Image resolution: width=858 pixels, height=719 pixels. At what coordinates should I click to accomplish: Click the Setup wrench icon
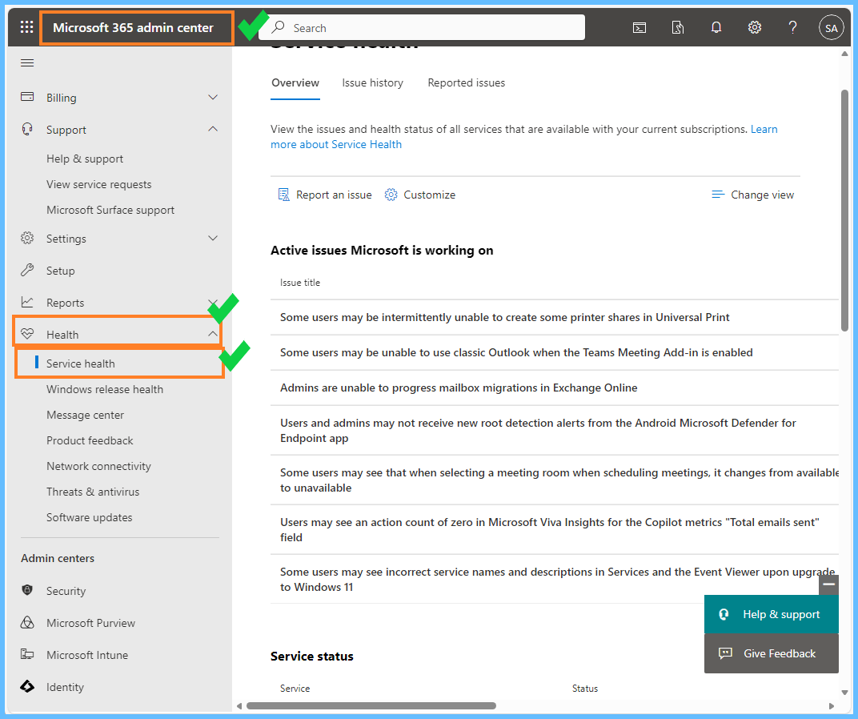coord(27,270)
